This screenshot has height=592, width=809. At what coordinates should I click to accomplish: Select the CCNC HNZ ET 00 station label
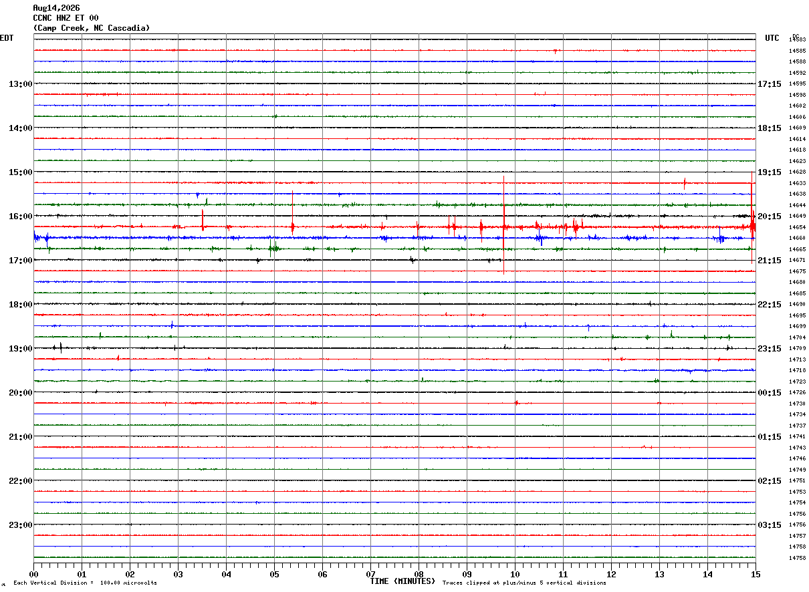[66, 18]
